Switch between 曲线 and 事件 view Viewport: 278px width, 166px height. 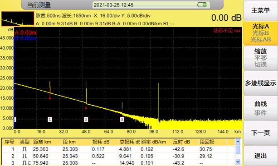pyautogui.click(x=260, y=108)
